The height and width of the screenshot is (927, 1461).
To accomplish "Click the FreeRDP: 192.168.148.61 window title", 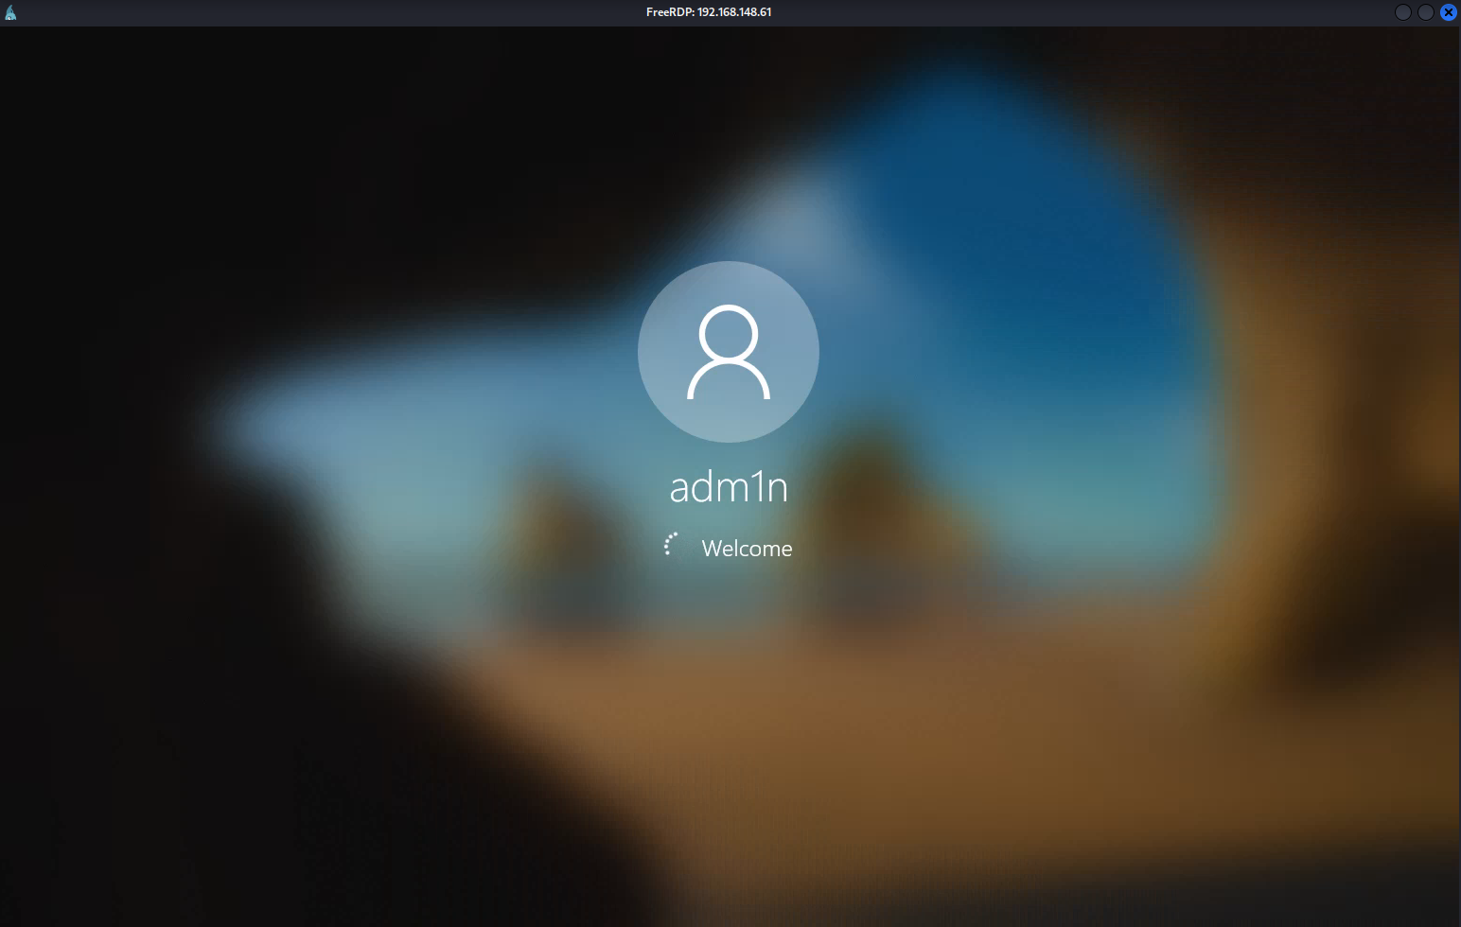I will (709, 12).
